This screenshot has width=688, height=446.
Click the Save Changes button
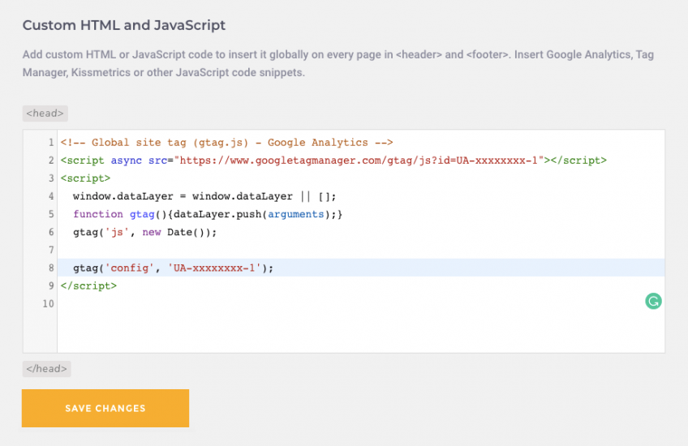[x=105, y=408]
